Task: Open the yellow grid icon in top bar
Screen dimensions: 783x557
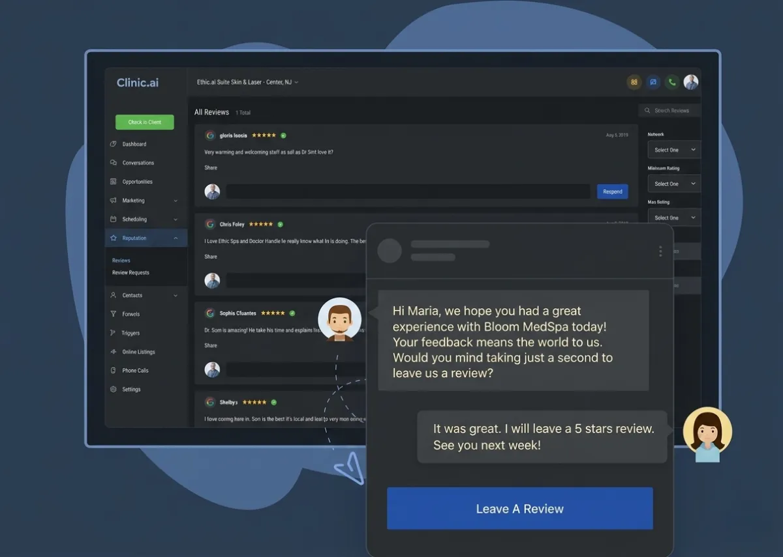Action: point(634,82)
